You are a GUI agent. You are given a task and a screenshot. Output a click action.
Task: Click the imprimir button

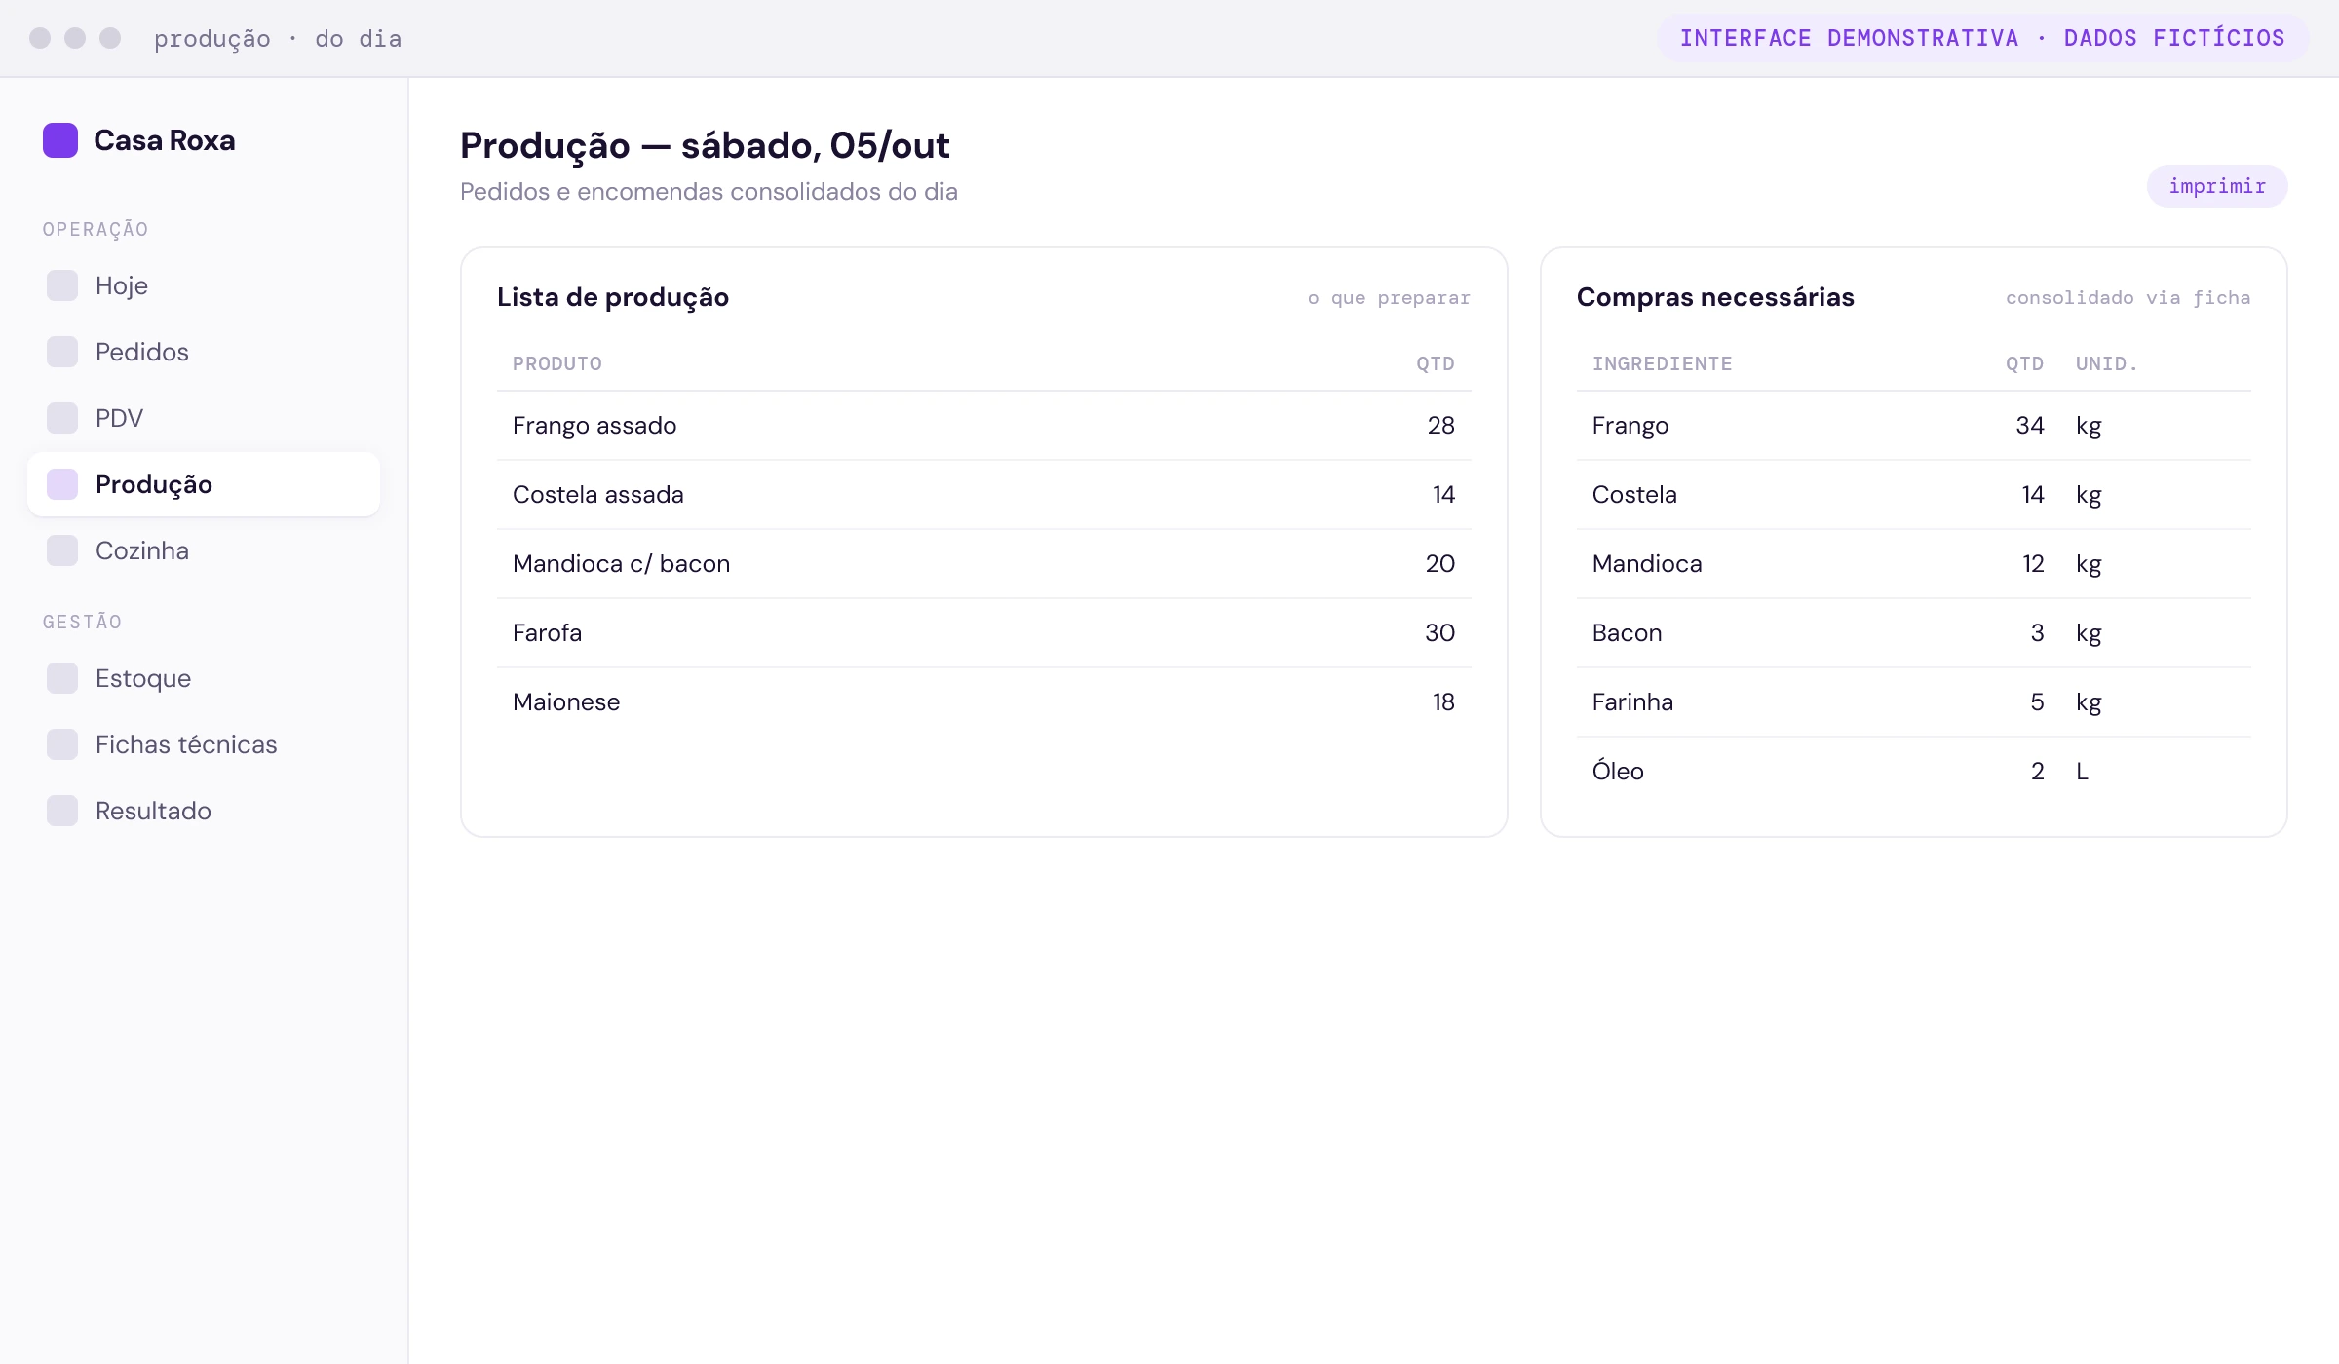pyautogui.click(x=2217, y=186)
